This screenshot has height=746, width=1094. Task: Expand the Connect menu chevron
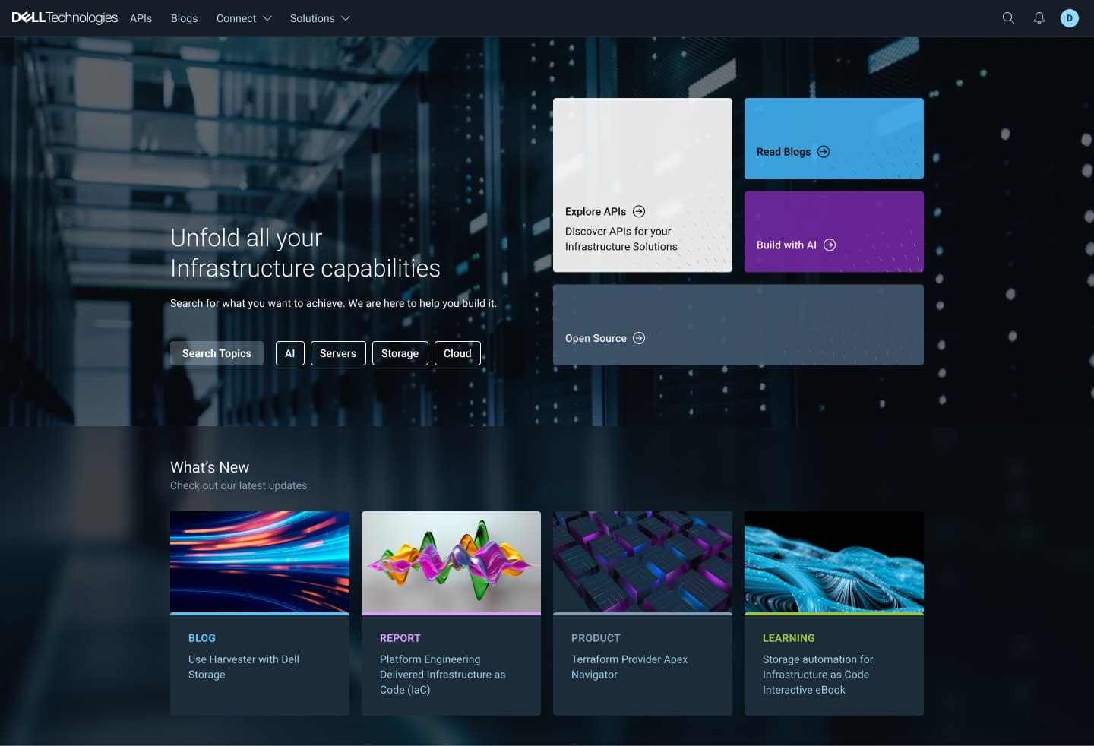[267, 18]
